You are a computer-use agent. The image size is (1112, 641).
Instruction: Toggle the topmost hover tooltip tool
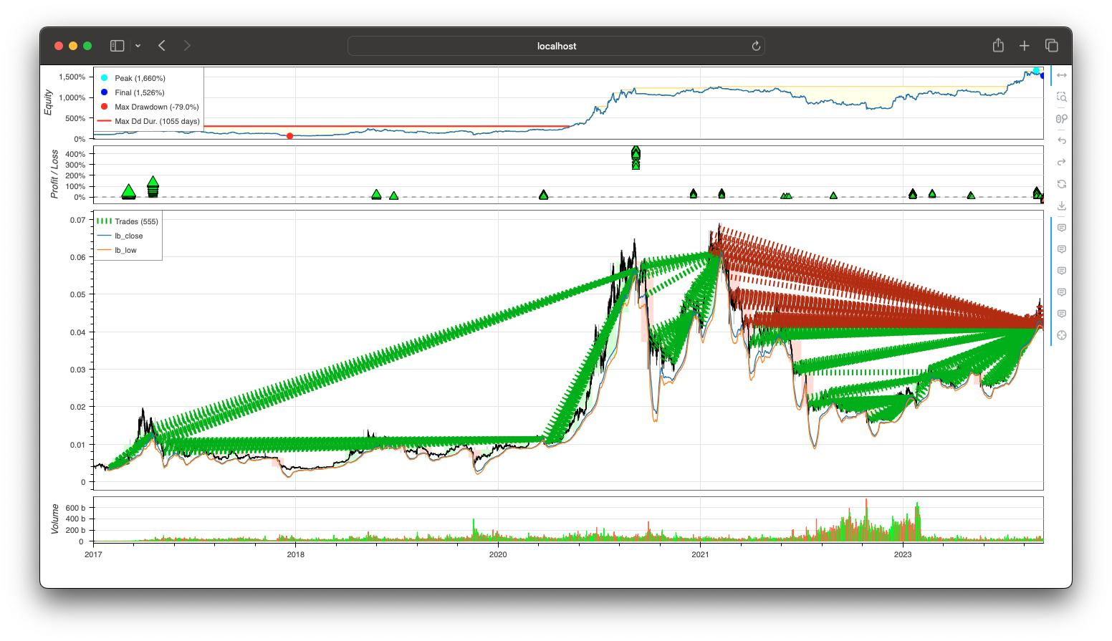(1061, 228)
